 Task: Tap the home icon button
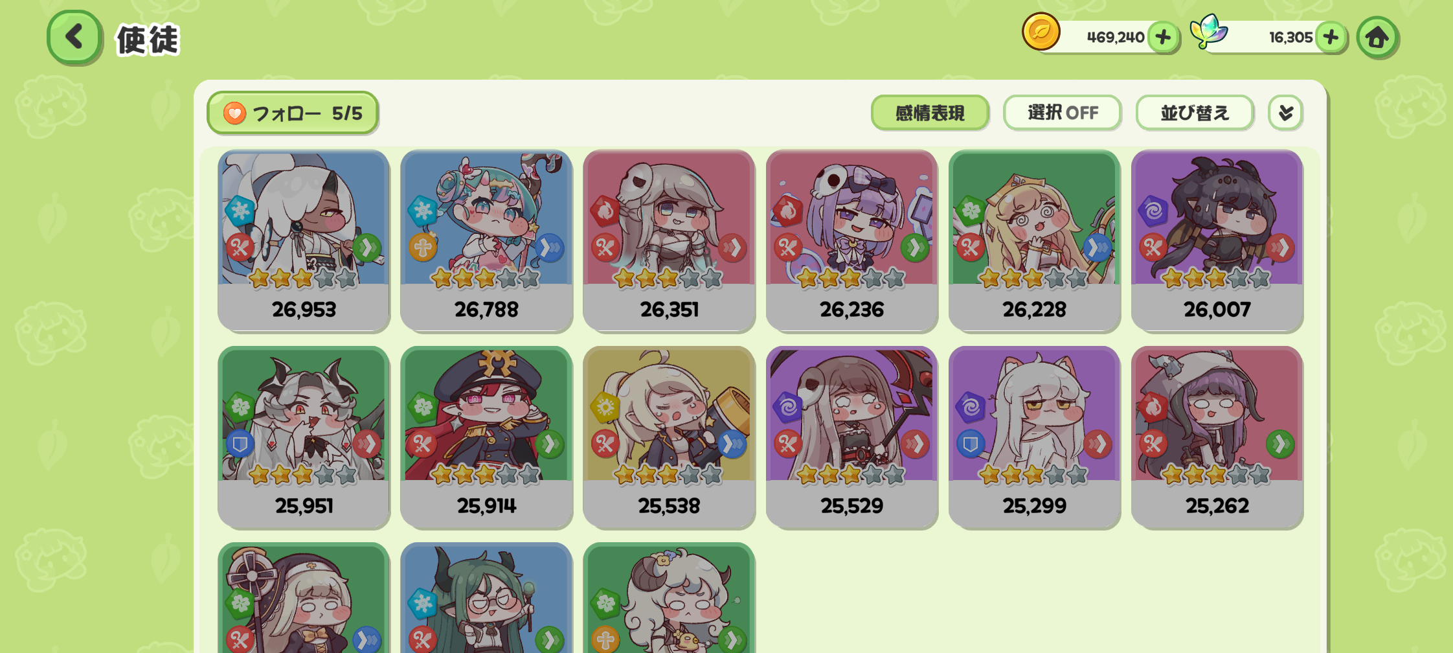(x=1377, y=38)
